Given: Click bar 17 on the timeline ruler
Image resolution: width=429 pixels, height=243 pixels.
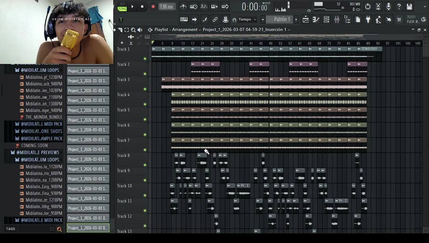Looking at the screenshot, I should pos(192,43).
